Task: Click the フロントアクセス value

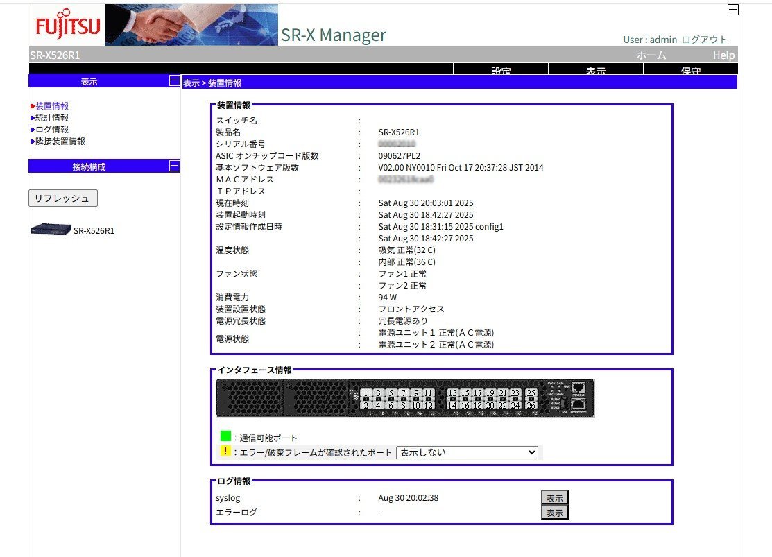Action: tap(411, 309)
